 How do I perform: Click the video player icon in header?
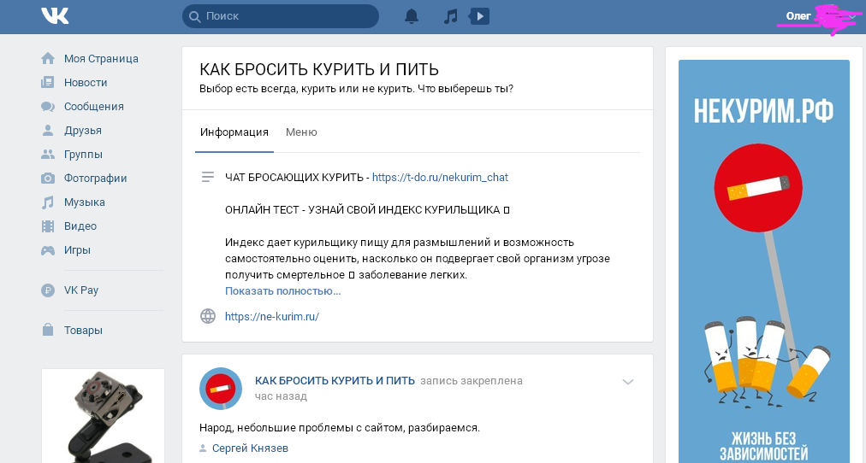coord(479,16)
